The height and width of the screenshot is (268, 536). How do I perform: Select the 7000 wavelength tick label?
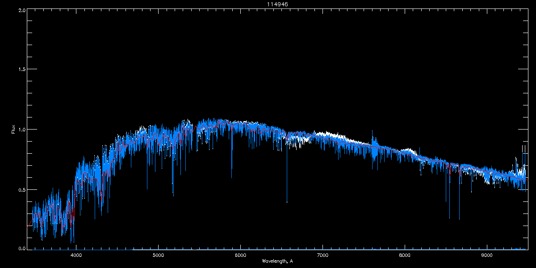pos(322,255)
